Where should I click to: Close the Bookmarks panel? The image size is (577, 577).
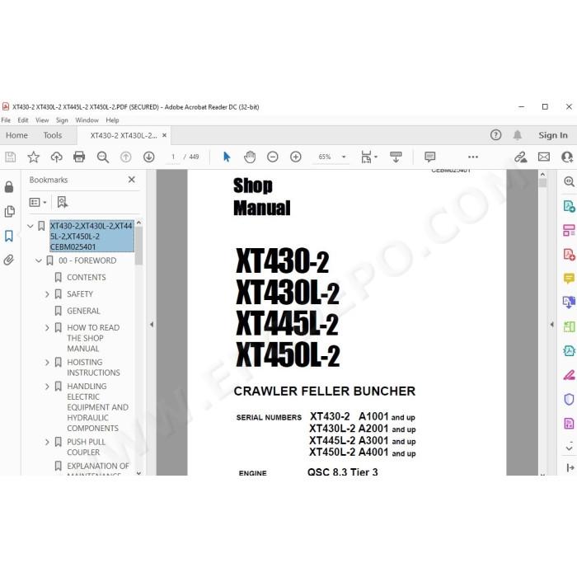coord(131,180)
